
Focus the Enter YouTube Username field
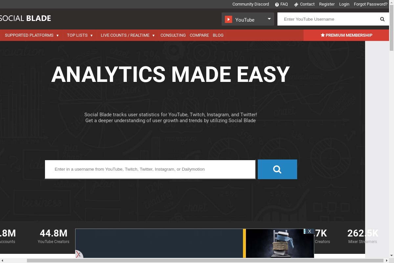328,19
